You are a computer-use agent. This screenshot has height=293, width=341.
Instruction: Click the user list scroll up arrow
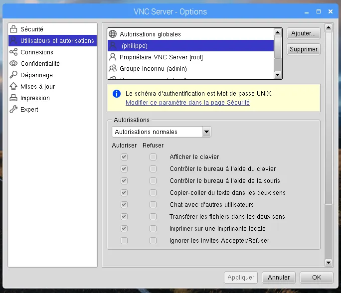278,32
